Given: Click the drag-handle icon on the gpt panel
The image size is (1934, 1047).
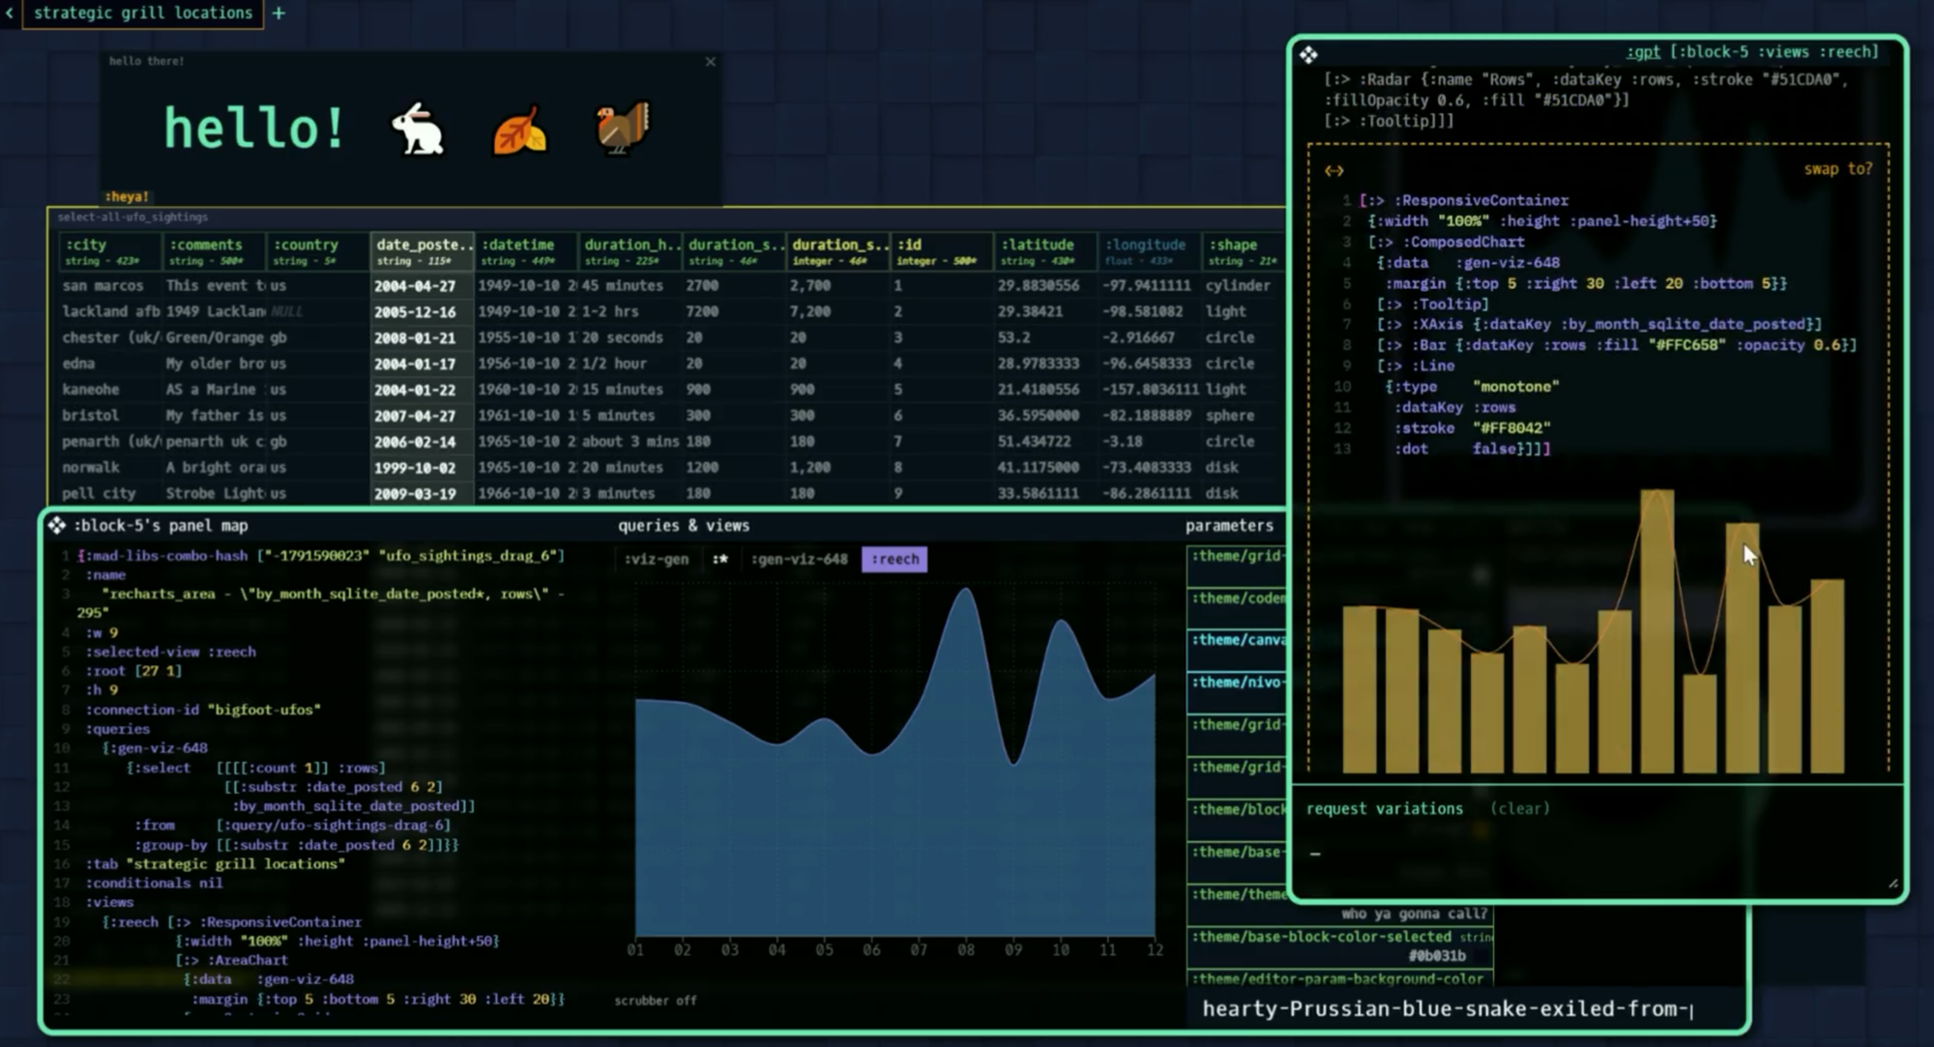Looking at the screenshot, I should coord(1308,55).
